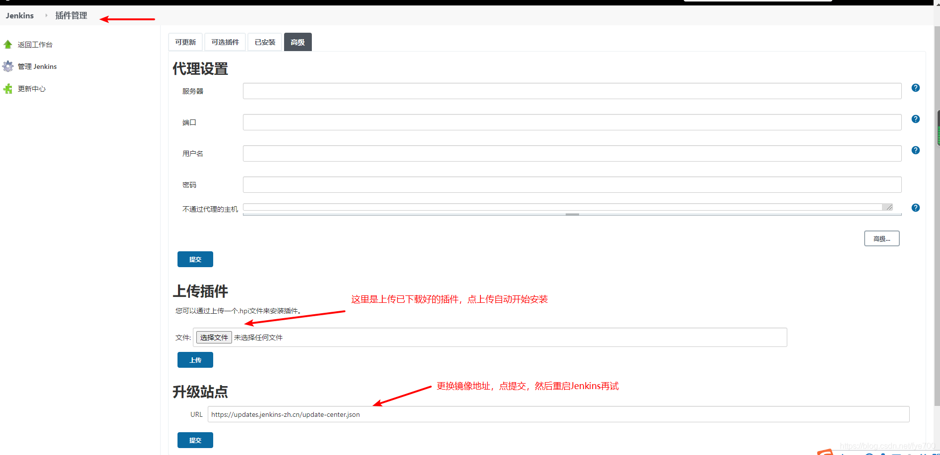This screenshot has height=455, width=940.
Task: Click the 高级... button in the proxy section
Action: point(881,238)
